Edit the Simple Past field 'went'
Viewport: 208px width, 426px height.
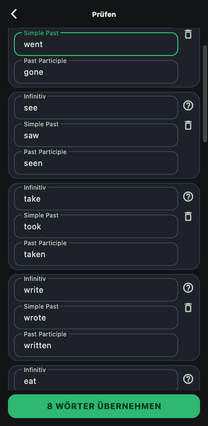coord(96,44)
